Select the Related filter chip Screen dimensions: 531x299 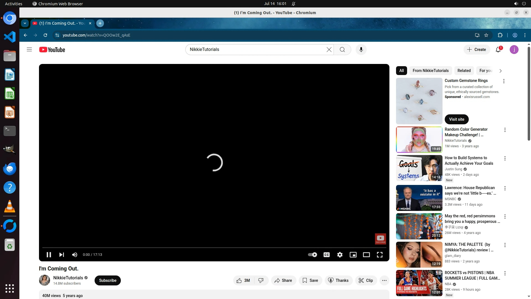pos(464,71)
